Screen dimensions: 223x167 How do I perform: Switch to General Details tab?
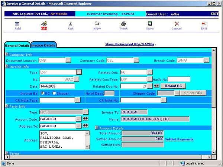point(17,45)
